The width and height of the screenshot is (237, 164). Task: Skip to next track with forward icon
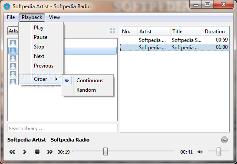coord(50,151)
